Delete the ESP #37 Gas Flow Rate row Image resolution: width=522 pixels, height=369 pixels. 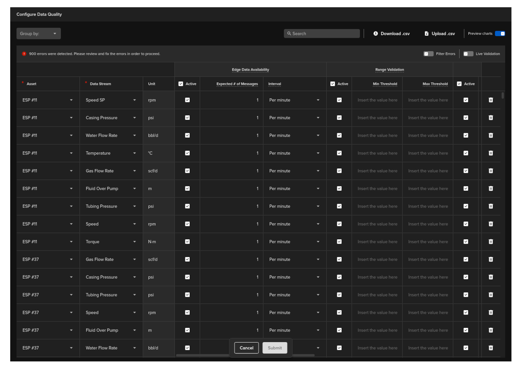[x=490, y=259]
